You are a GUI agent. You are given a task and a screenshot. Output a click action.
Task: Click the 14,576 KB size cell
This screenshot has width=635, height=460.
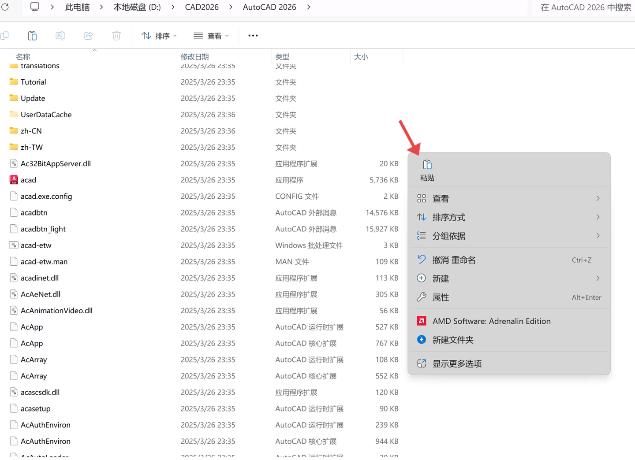pos(382,212)
